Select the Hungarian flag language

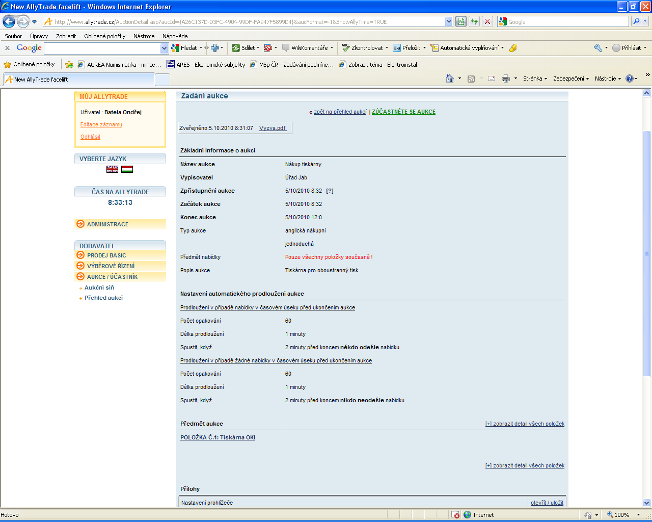(x=127, y=169)
